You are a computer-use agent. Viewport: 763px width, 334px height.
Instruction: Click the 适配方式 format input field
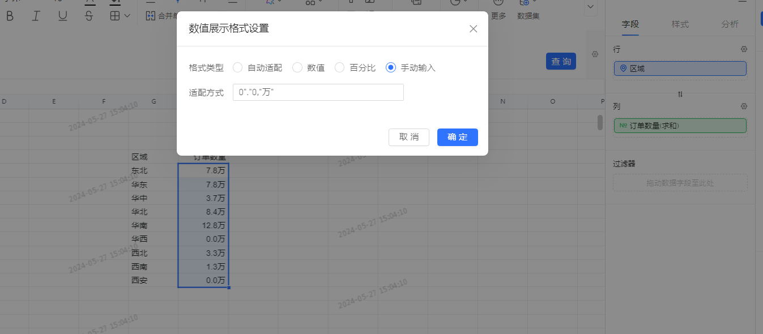(318, 92)
